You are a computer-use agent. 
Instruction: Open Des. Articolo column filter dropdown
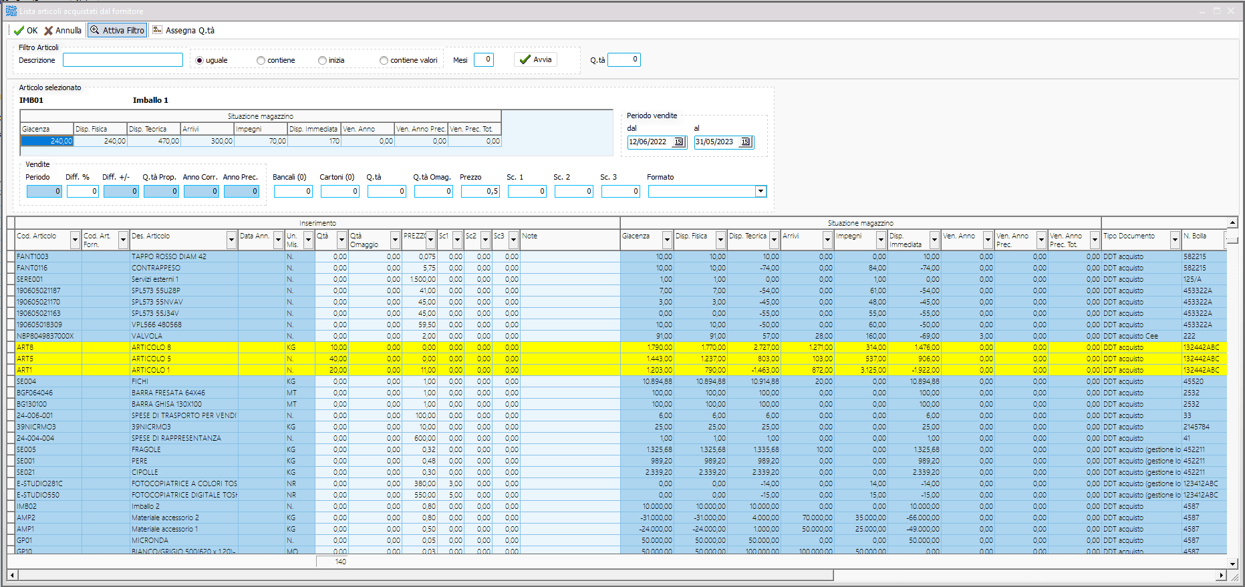(x=231, y=240)
